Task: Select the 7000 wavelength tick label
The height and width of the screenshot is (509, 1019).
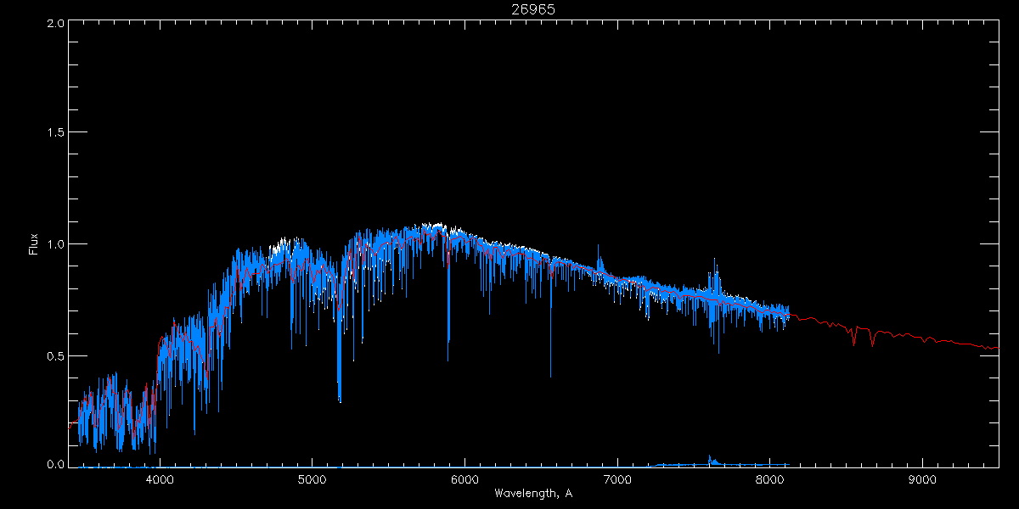Action: [617, 480]
